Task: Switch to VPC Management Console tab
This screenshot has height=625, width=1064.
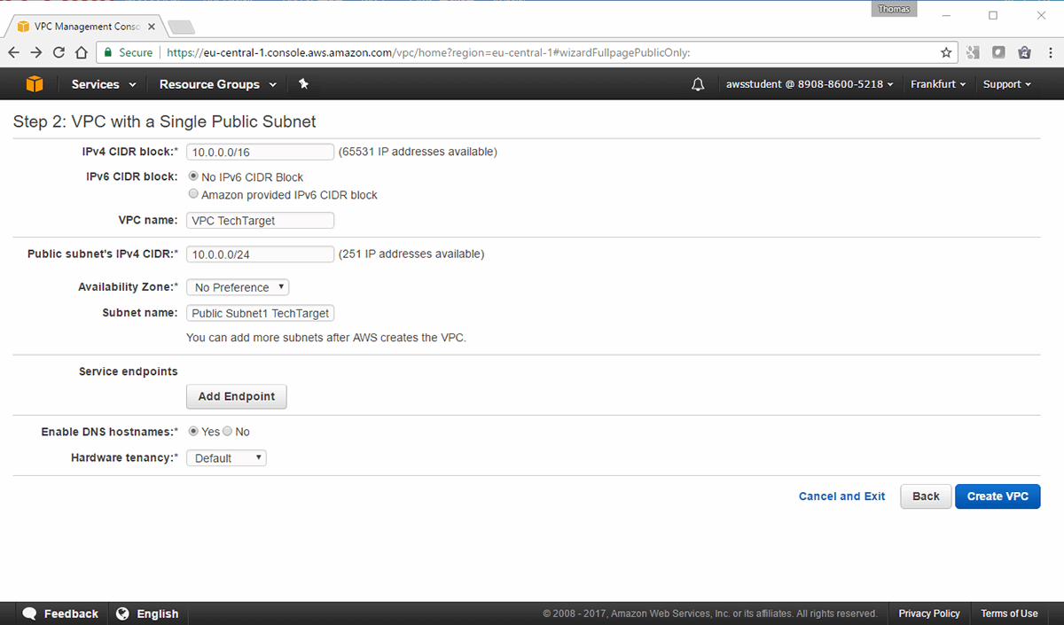Action: point(86,27)
